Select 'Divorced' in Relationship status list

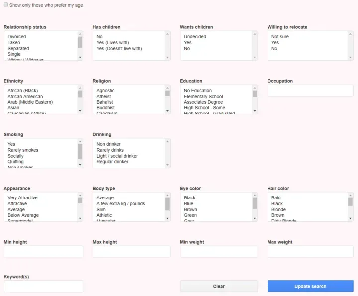17,37
